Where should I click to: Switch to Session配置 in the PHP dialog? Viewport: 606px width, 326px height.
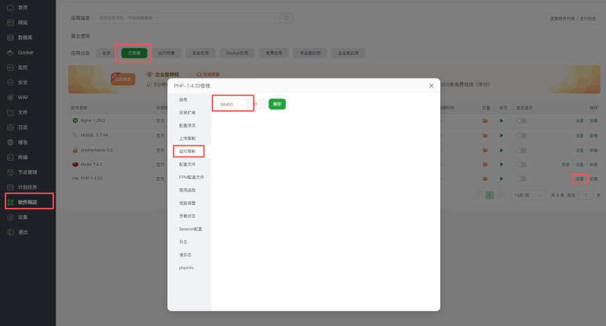click(191, 229)
